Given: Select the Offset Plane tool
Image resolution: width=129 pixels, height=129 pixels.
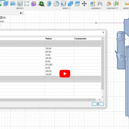Looking at the screenshot, I should point(109,4).
